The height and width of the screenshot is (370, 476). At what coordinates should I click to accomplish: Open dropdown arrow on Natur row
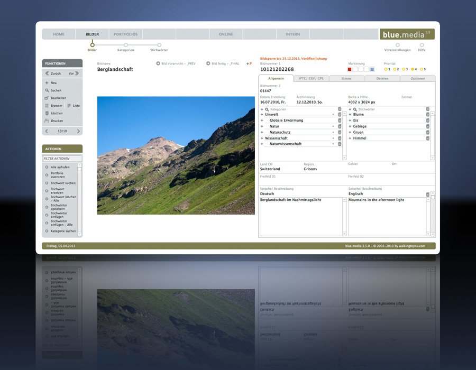(333, 126)
